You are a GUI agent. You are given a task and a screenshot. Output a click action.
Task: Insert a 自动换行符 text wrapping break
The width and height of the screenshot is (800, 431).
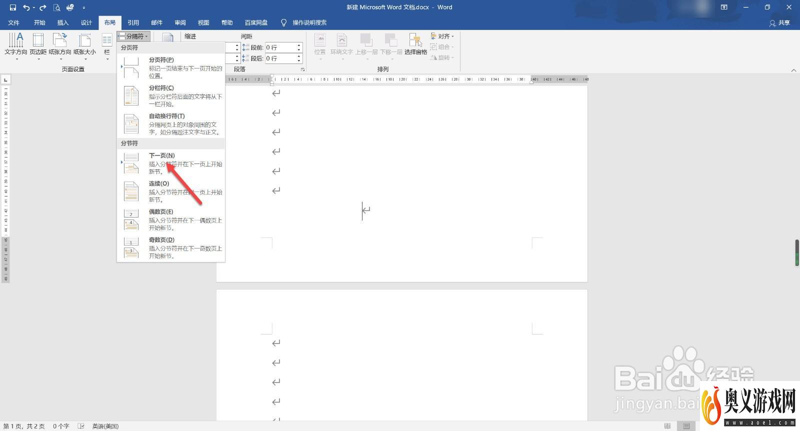coord(171,123)
